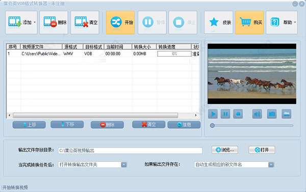The image size is (306, 192).
Task: Click the 源格式 column header
Action: pos(72,47)
